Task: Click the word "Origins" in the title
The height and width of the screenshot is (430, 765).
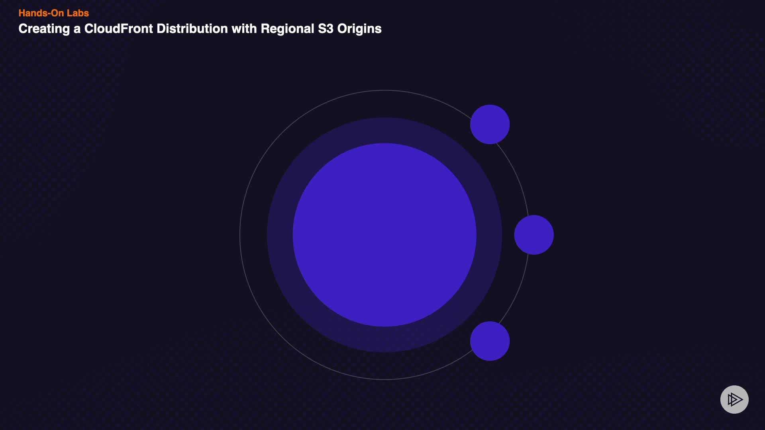Action: [x=359, y=29]
